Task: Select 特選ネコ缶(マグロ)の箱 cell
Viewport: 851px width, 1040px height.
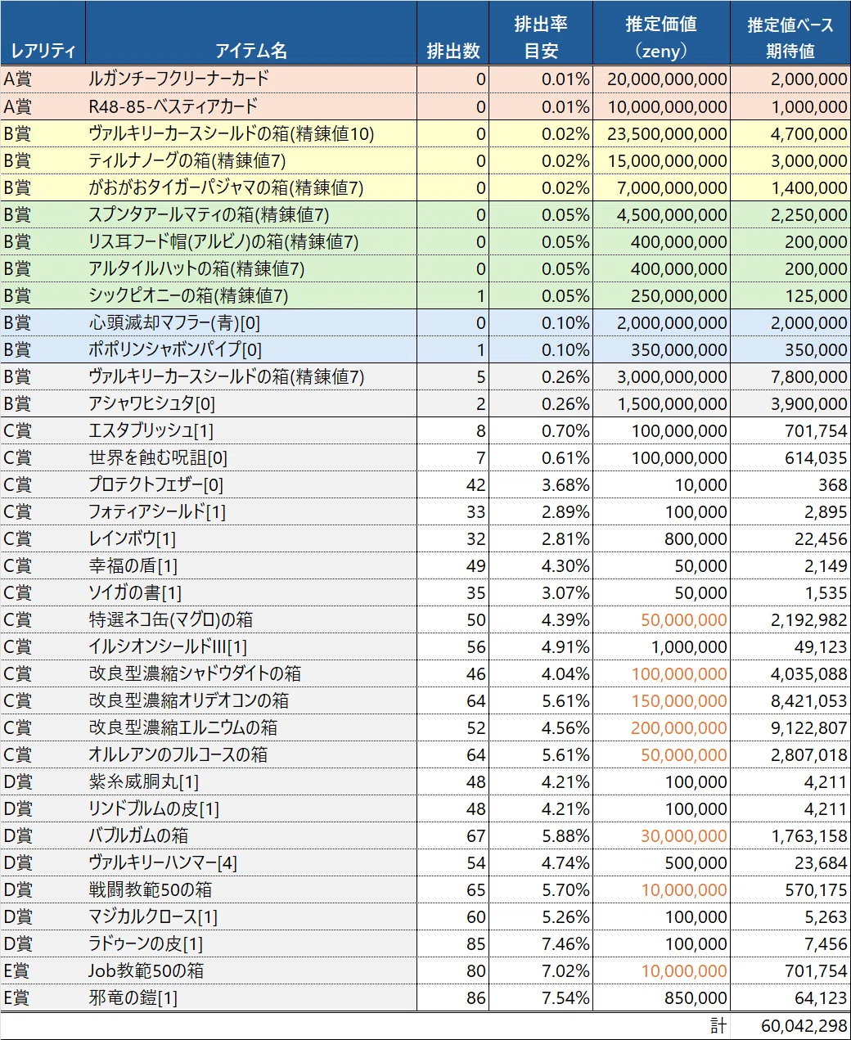Action: click(251, 619)
